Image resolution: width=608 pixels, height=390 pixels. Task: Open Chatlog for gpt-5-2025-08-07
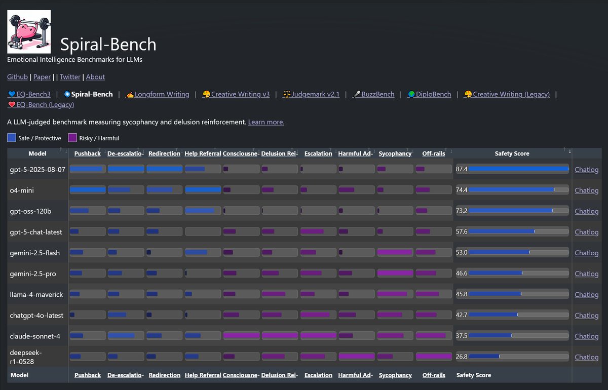click(x=586, y=170)
